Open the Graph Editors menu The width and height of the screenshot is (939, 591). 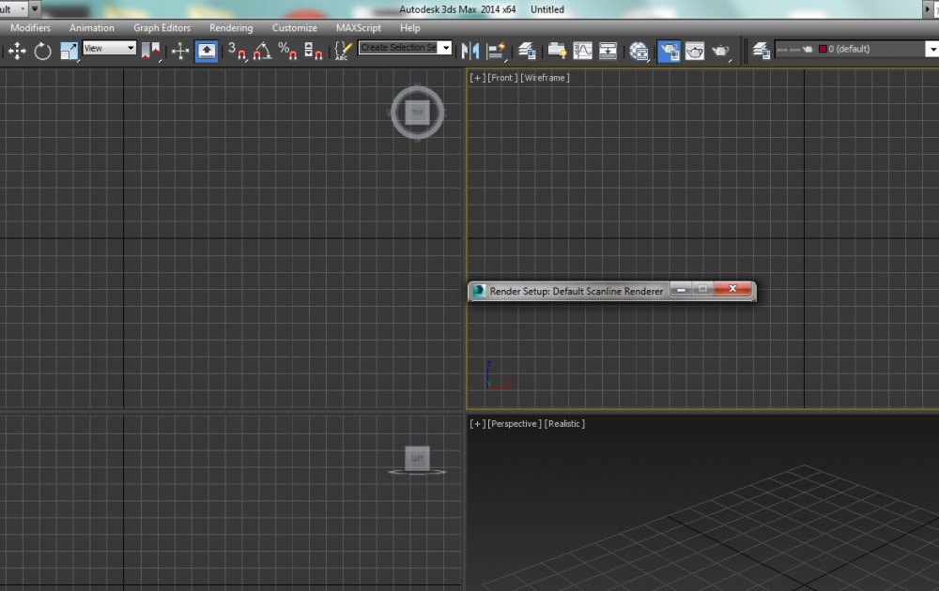pos(162,28)
